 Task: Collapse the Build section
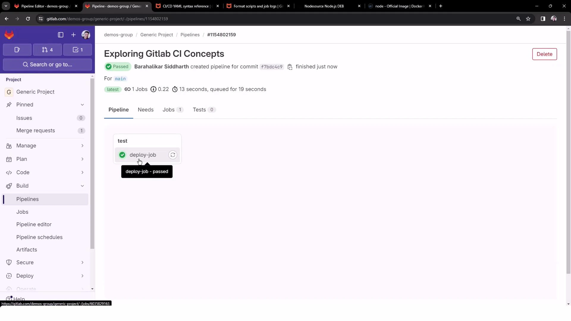pos(82,186)
